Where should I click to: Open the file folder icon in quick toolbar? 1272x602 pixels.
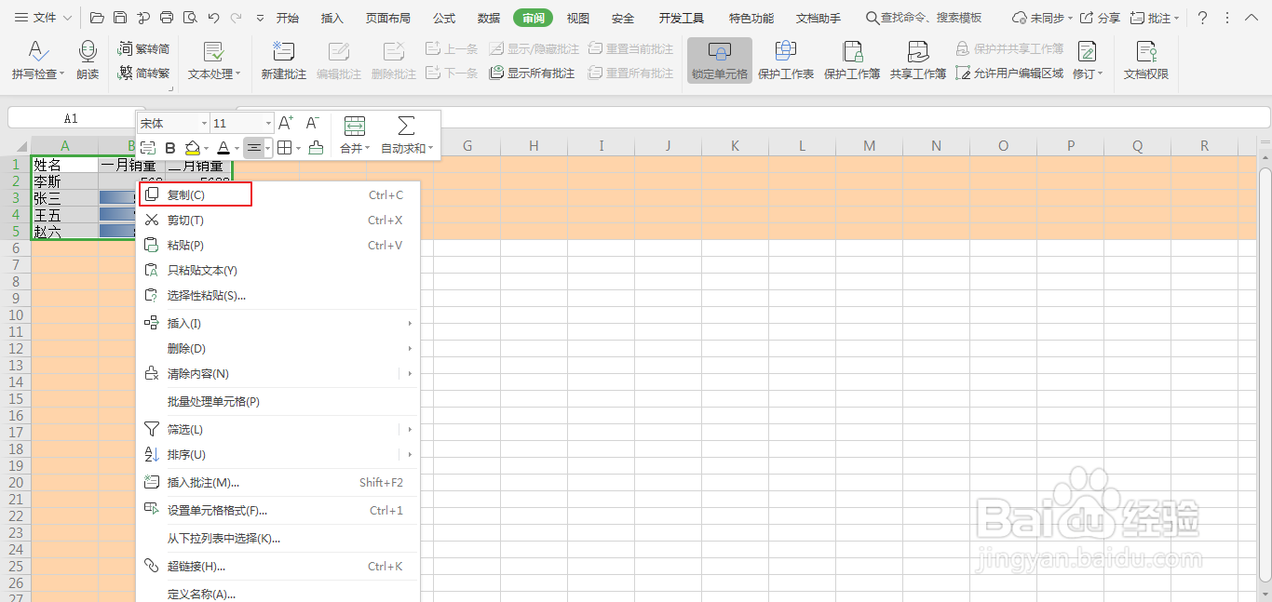pos(97,18)
